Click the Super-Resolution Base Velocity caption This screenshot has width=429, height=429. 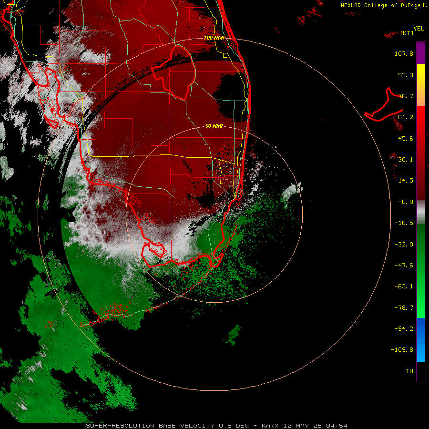[217, 426]
